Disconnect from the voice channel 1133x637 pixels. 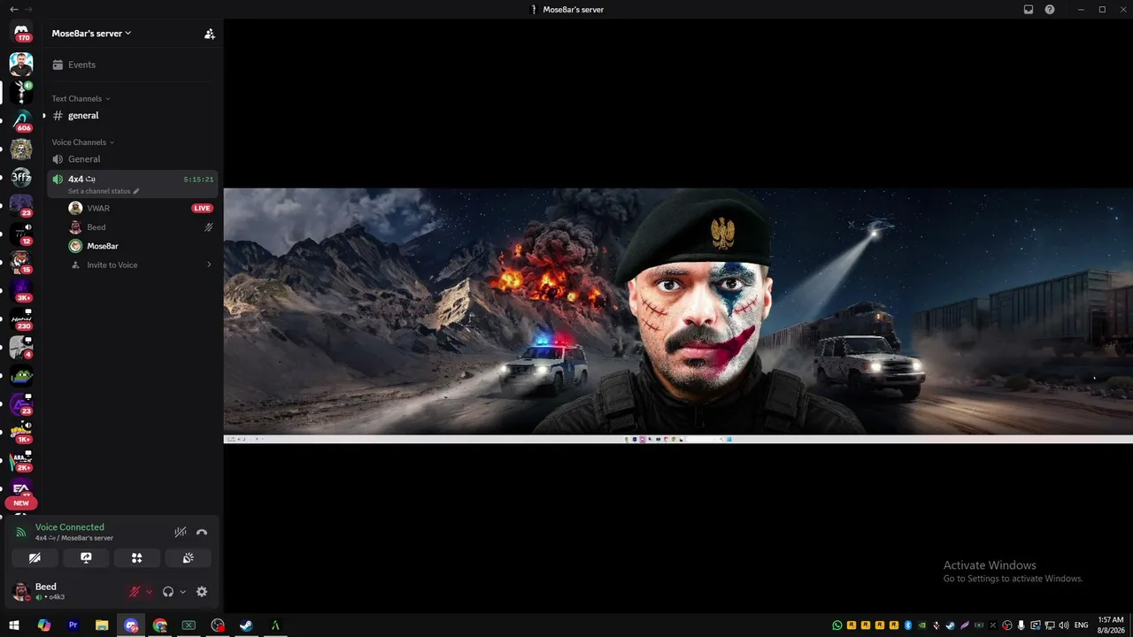click(x=202, y=533)
